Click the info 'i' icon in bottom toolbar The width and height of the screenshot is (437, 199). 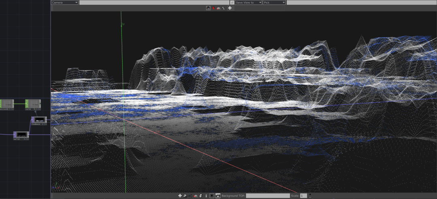pyautogui.click(x=206, y=196)
